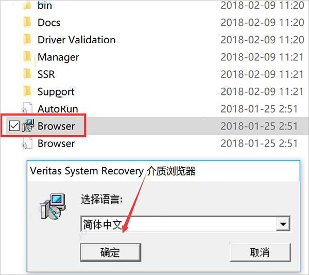Click the Manager folder icon

pos(27,57)
